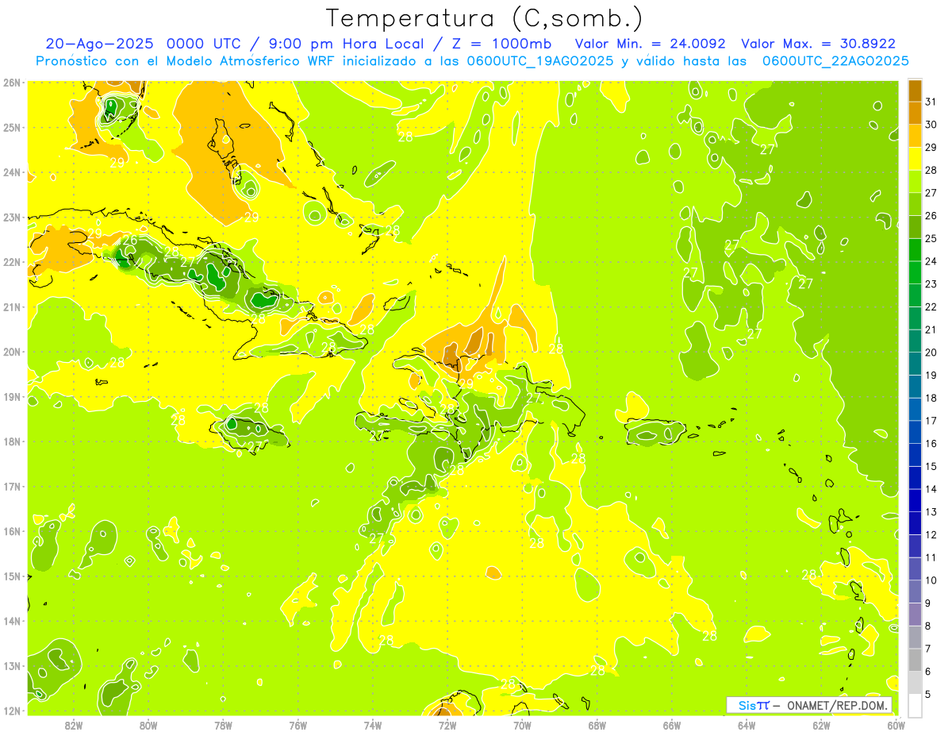
Task: Click the '15' color scale label
Action: 931,466
